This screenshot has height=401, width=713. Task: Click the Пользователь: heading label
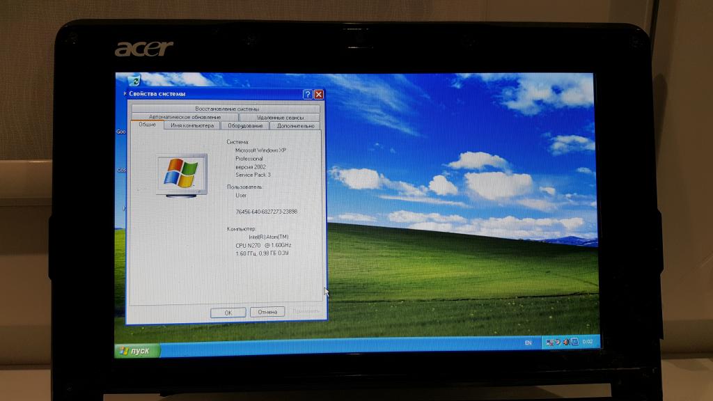tap(244, 187)
